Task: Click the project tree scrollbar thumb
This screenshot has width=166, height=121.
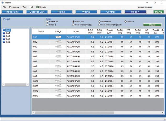Action: click(15, 84)
